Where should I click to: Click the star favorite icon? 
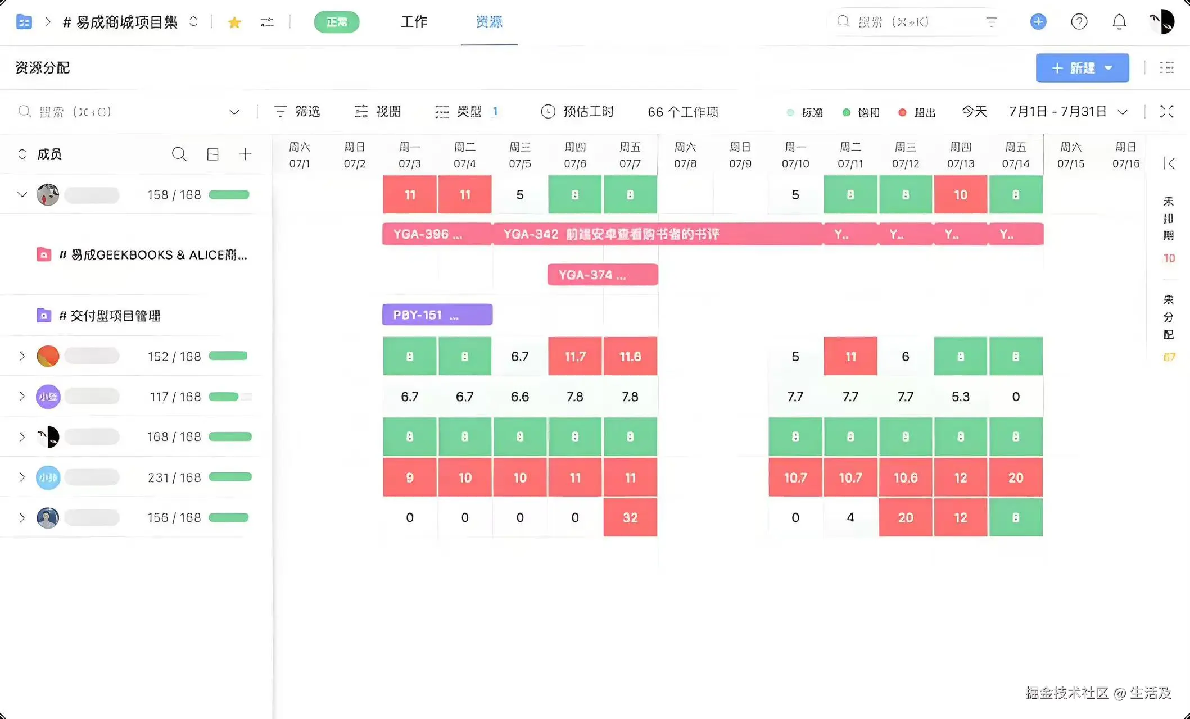234,22
